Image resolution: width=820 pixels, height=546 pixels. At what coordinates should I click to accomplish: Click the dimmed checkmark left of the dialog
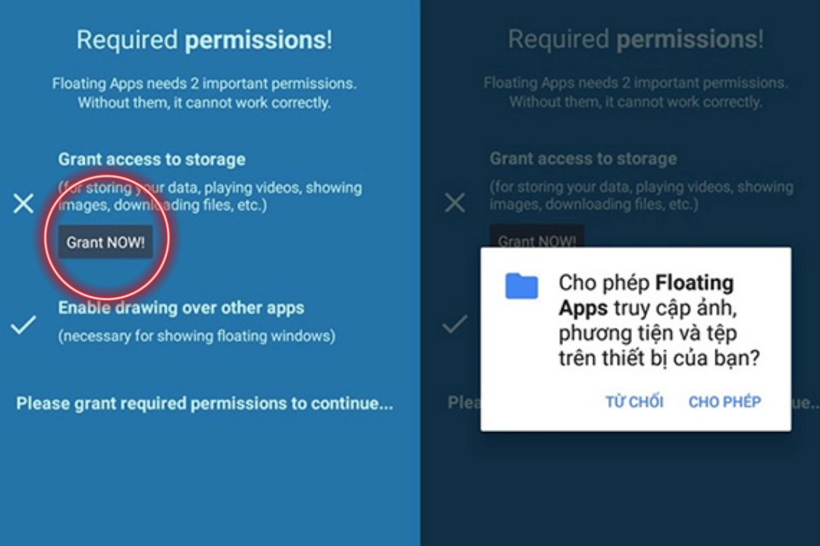(455, 326)
